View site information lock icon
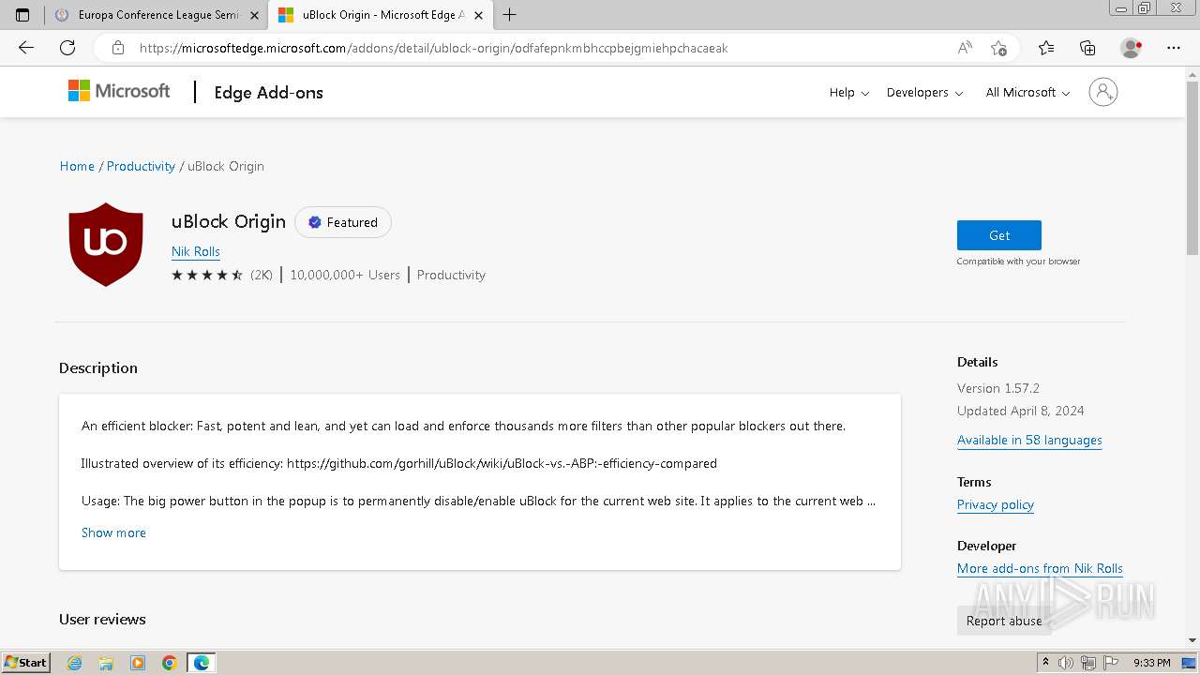 [x=118, y=48]
